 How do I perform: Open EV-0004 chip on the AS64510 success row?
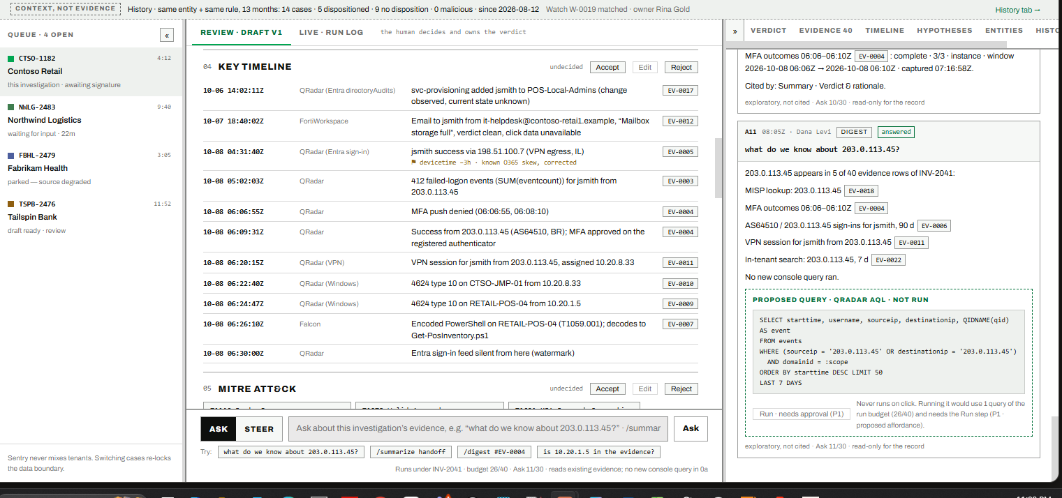680,232
